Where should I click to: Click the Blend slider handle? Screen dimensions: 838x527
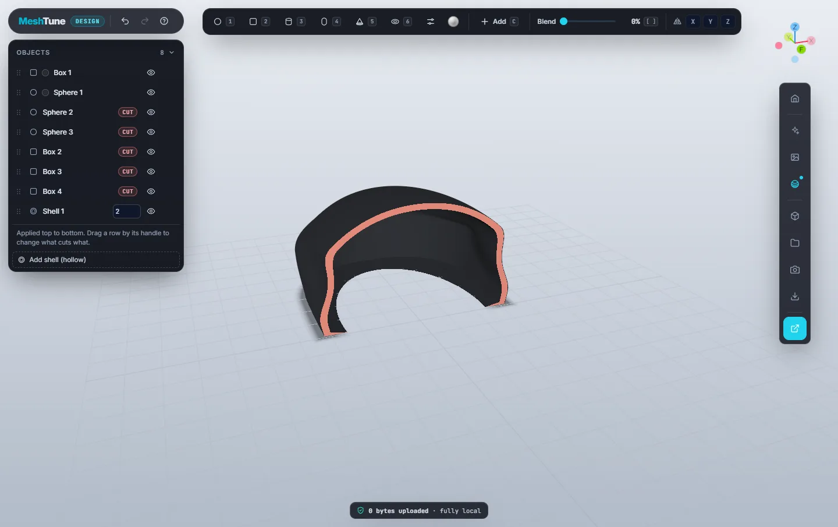(x=563, y=22)
